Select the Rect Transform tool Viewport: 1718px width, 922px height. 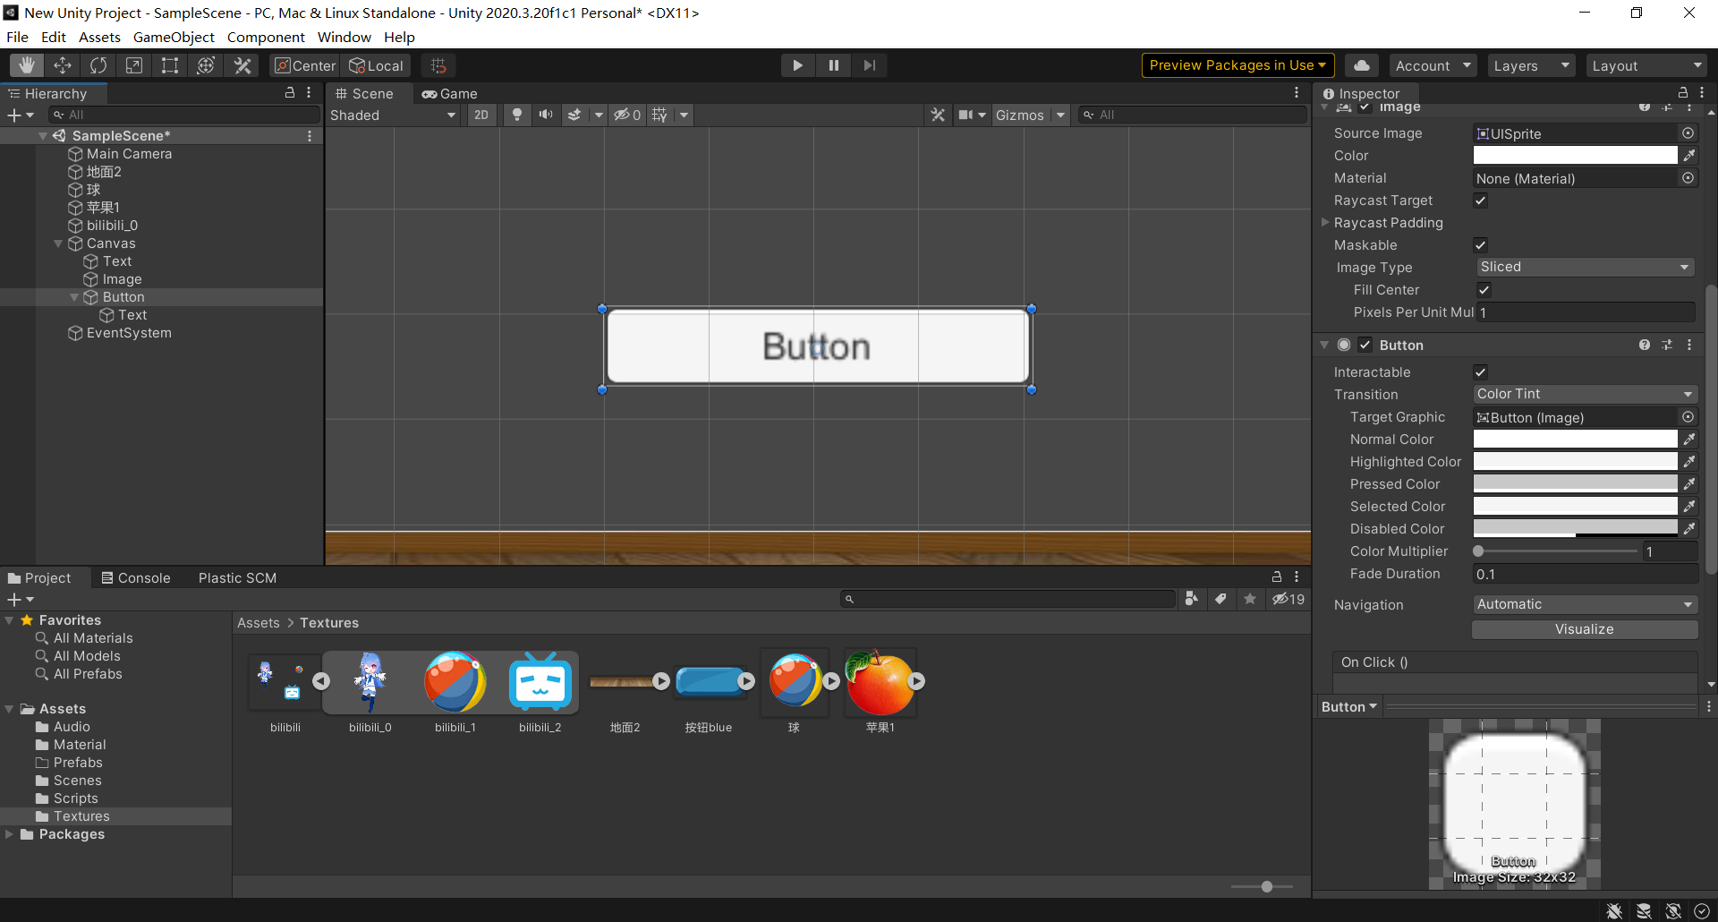[170, 65]
